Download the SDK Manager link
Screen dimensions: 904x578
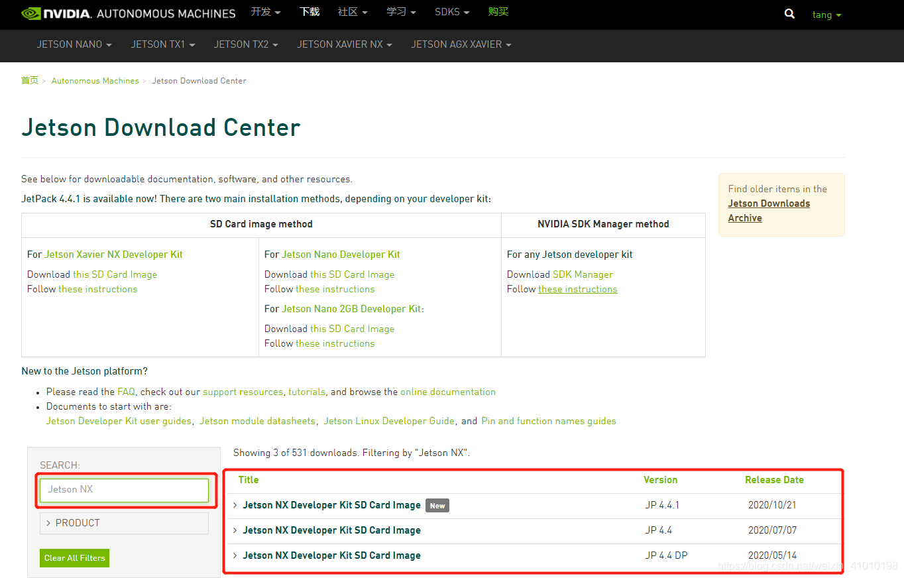[583, 274]
